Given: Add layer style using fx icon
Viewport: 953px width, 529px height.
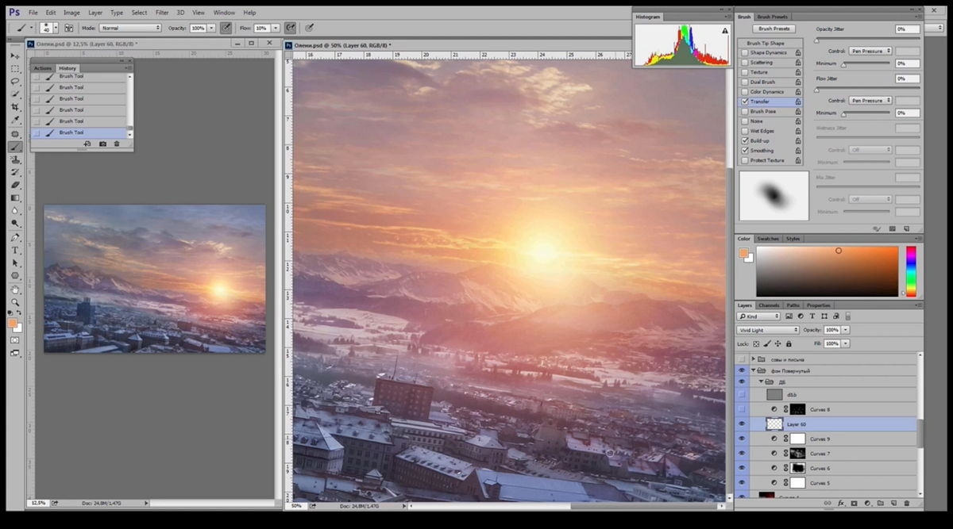Looking at the screenshot, I should pyautogui.click(x=841, y=503).
